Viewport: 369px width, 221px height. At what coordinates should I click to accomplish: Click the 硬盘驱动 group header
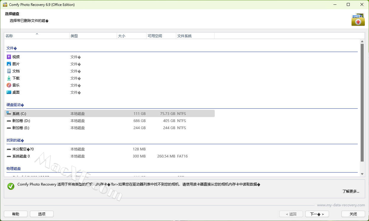(15, 105)
